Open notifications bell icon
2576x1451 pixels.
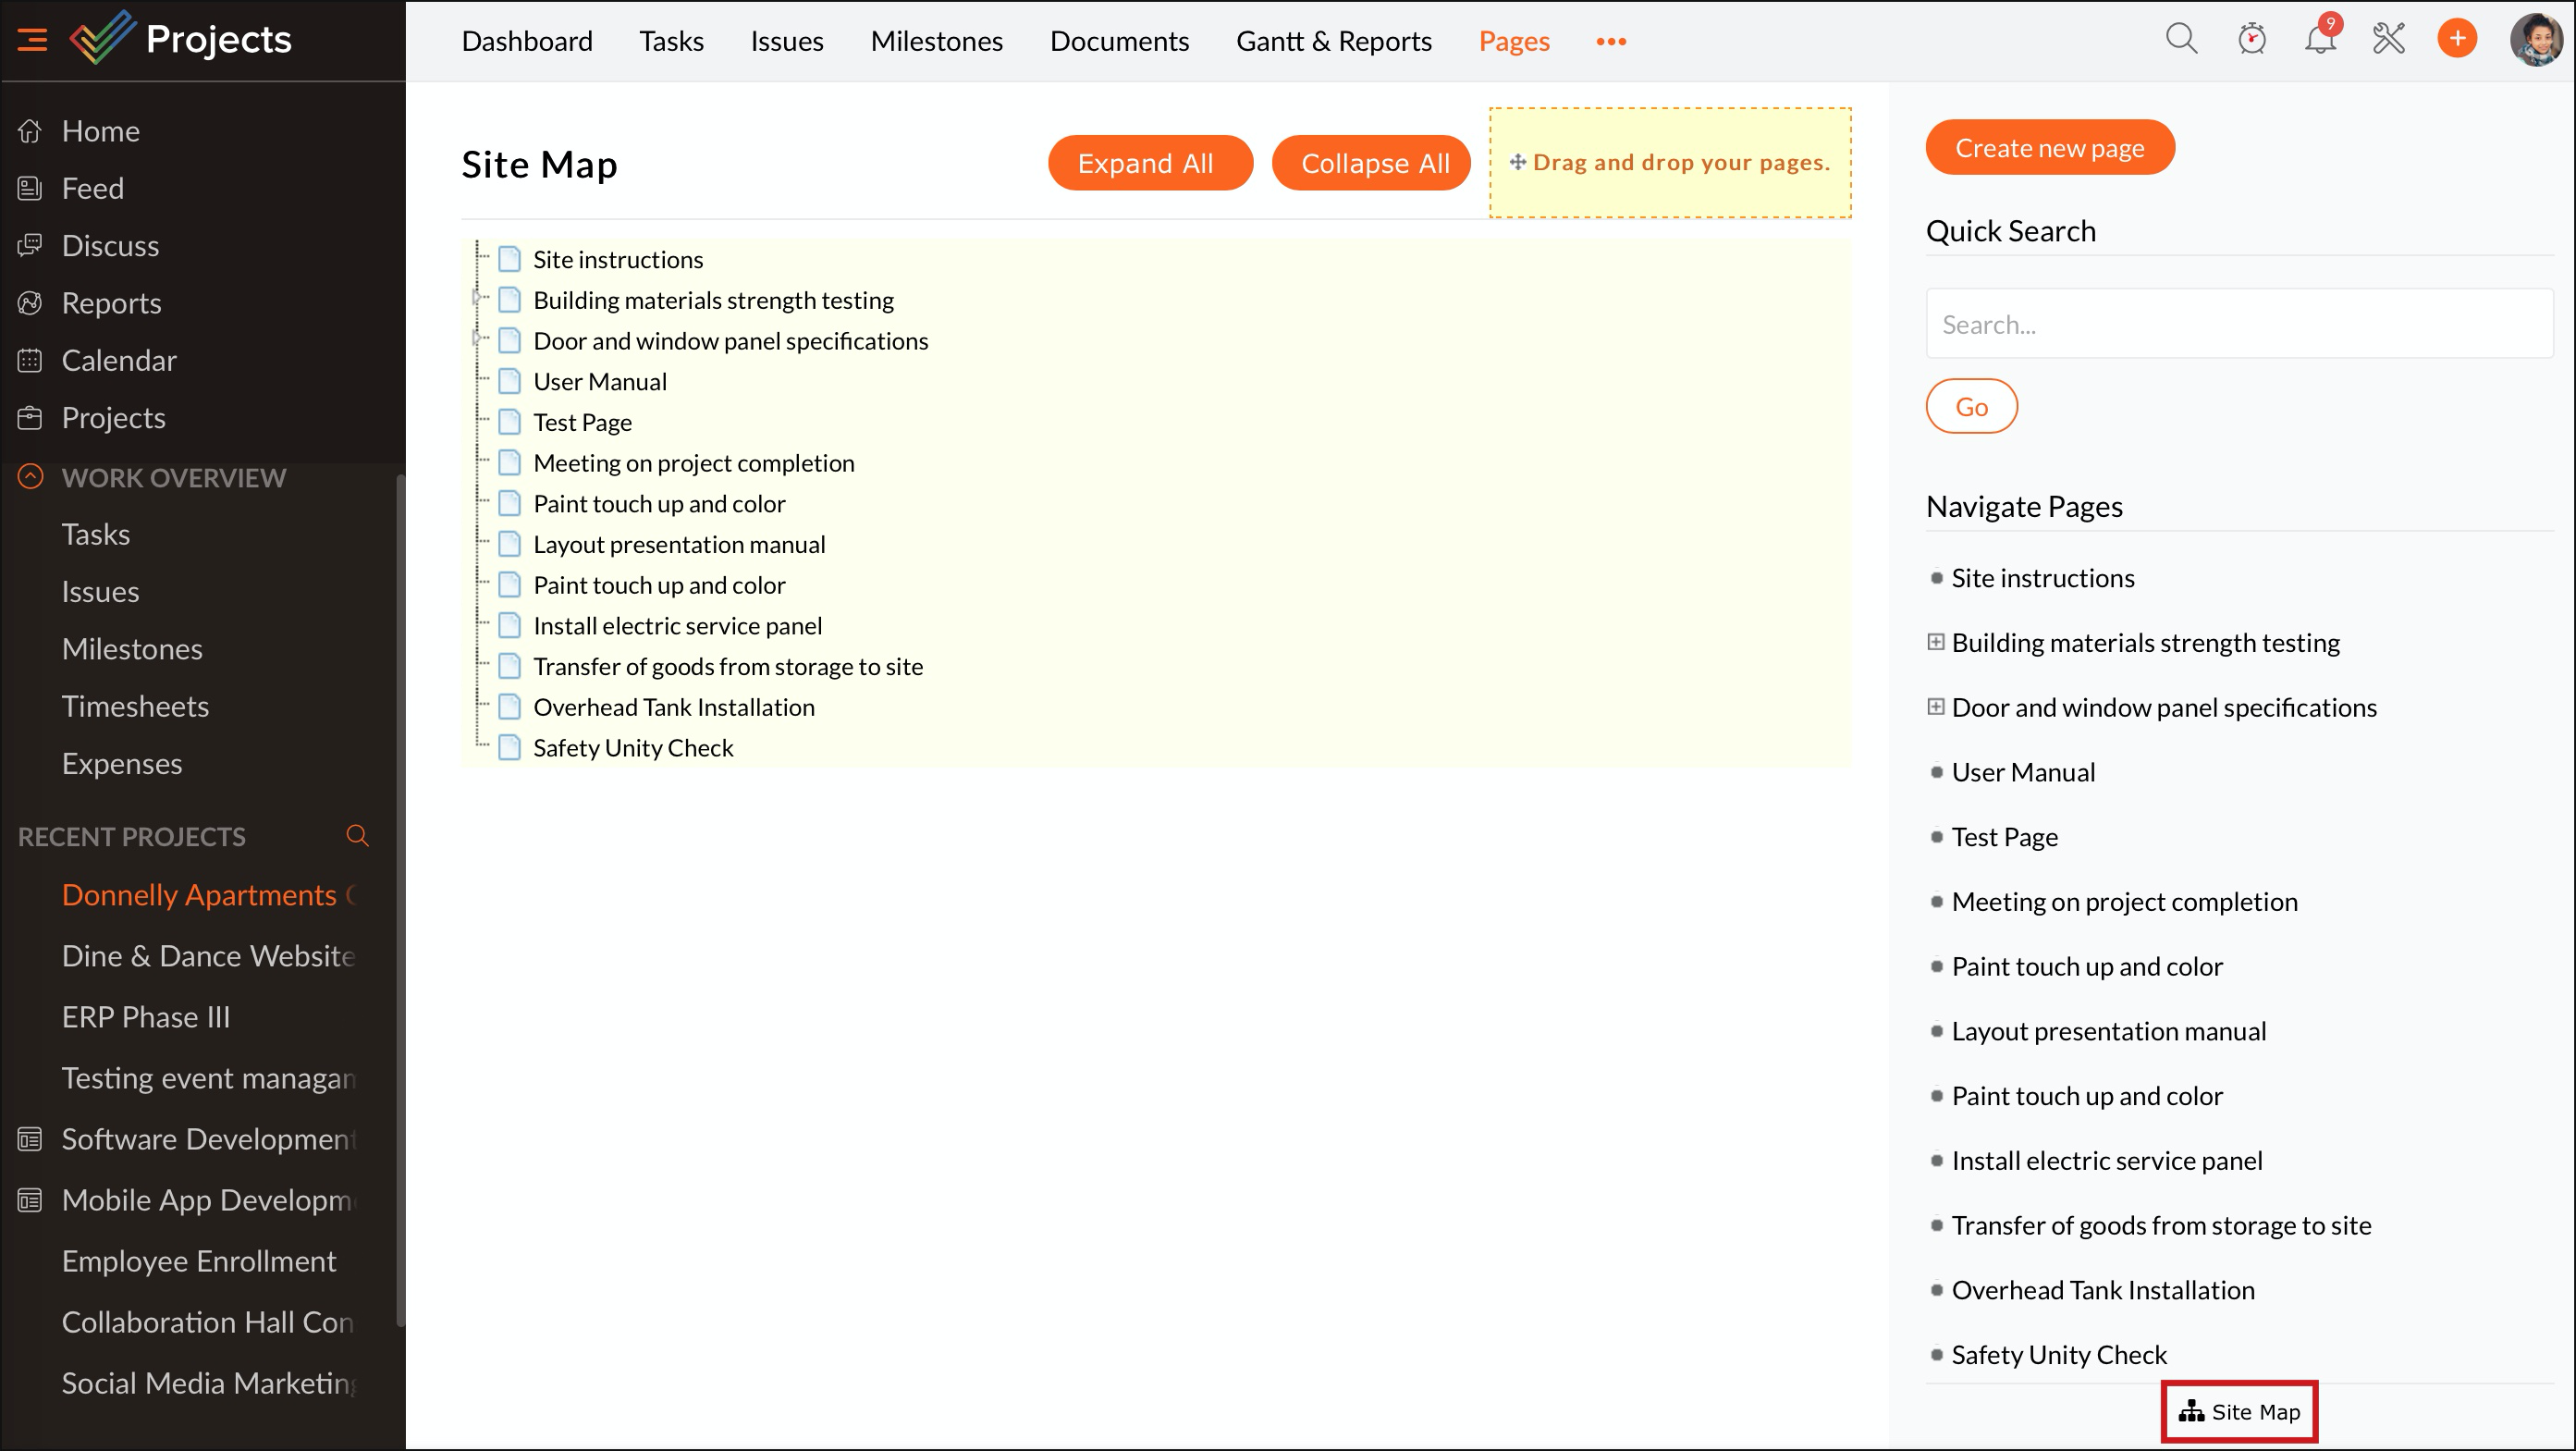tap(2319, 40)
